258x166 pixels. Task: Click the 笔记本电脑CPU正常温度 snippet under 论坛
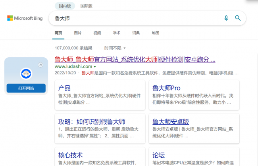coord(193,163)
